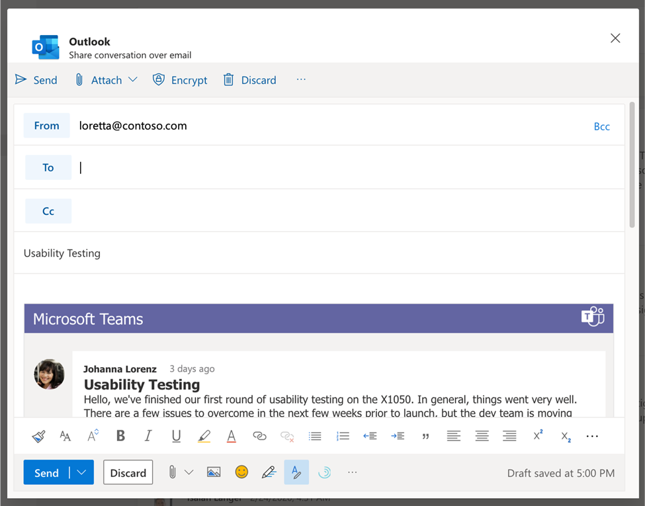Toggle subscript formatting
Screen dimensions: 645x506
(566, 437)
